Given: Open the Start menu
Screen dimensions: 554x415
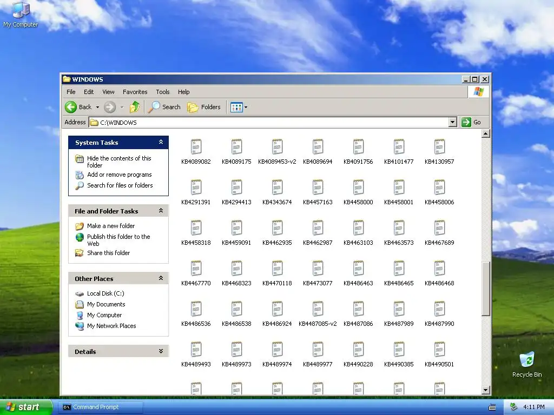Looking at the screenshot, I should click(x=25, y=407).
